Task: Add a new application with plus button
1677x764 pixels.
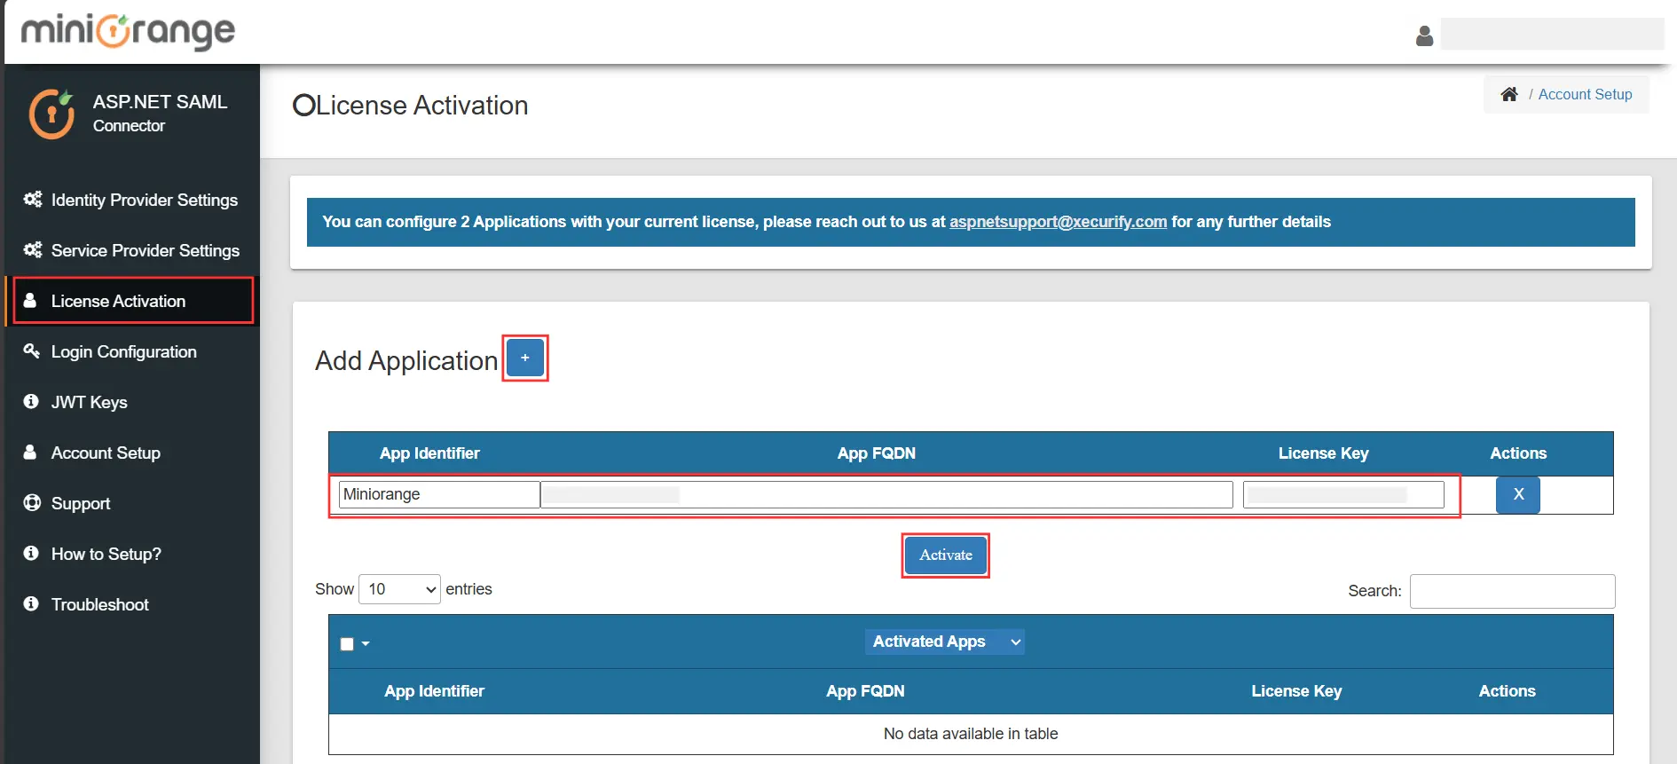Action: [525, 358]
